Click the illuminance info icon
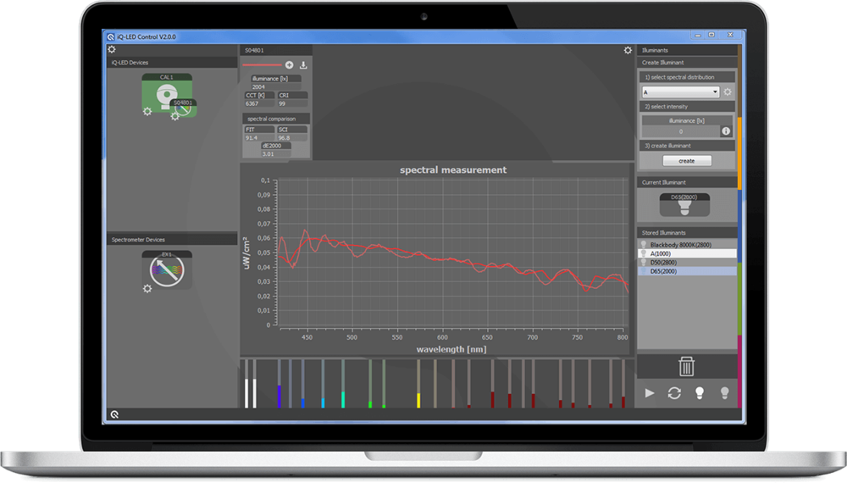 click(x=726, y=131)
